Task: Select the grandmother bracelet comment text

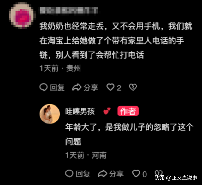Action: (x=116, y=41)
